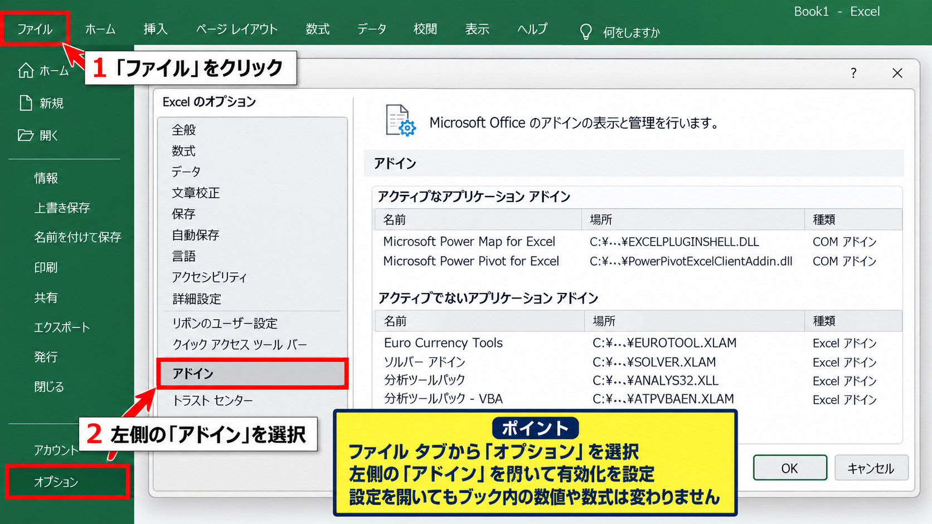Screen dimensions: 932x524
Task: Open the データ ribbon tab
Action: point(372,29)
